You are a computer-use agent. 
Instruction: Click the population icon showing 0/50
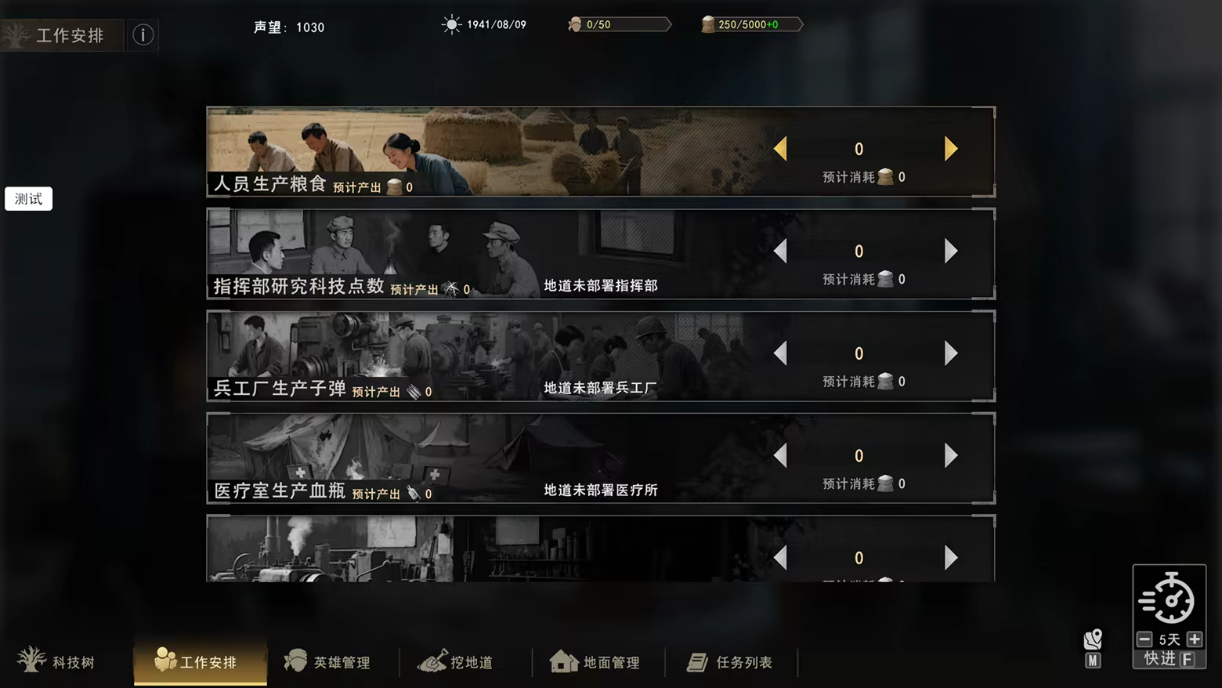(575, 24)
